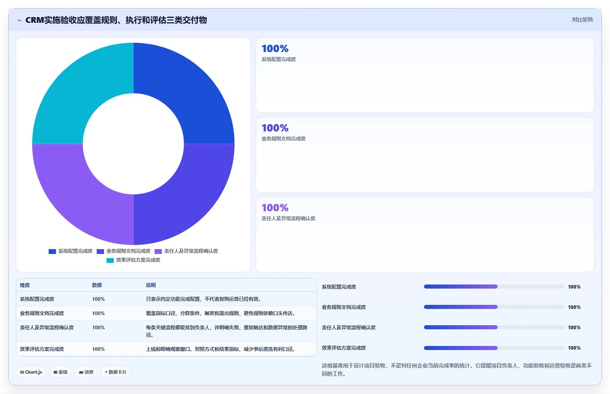610x394 pixels.
Task: Click description 上线前明确观察窗口
Action: click(x=221, y=349)
